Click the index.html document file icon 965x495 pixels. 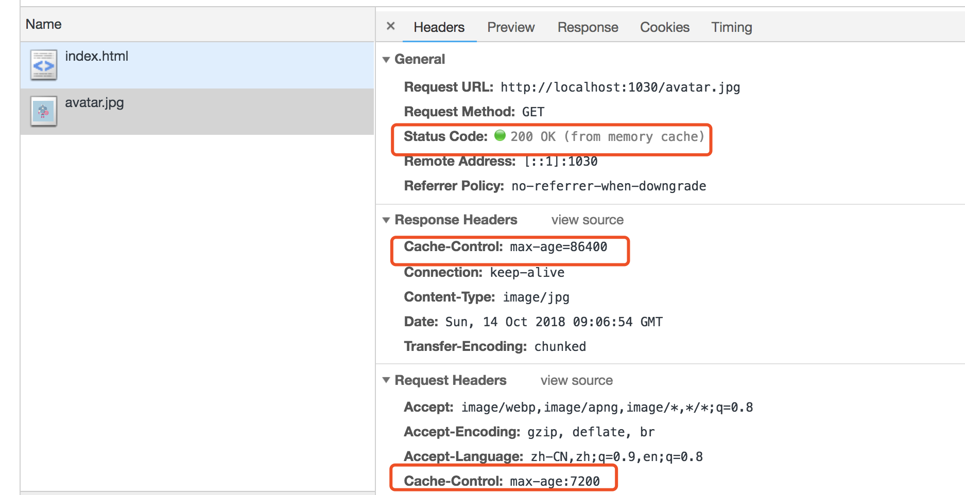tap(44, 65)
